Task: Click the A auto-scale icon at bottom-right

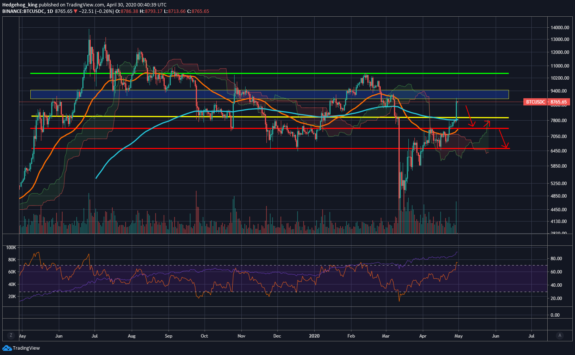Action: 559,335
